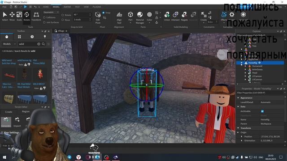Open the Toolbox Inventory grid icon
Viewport: 287px width, 161px height.
click(x=19, y=37)
